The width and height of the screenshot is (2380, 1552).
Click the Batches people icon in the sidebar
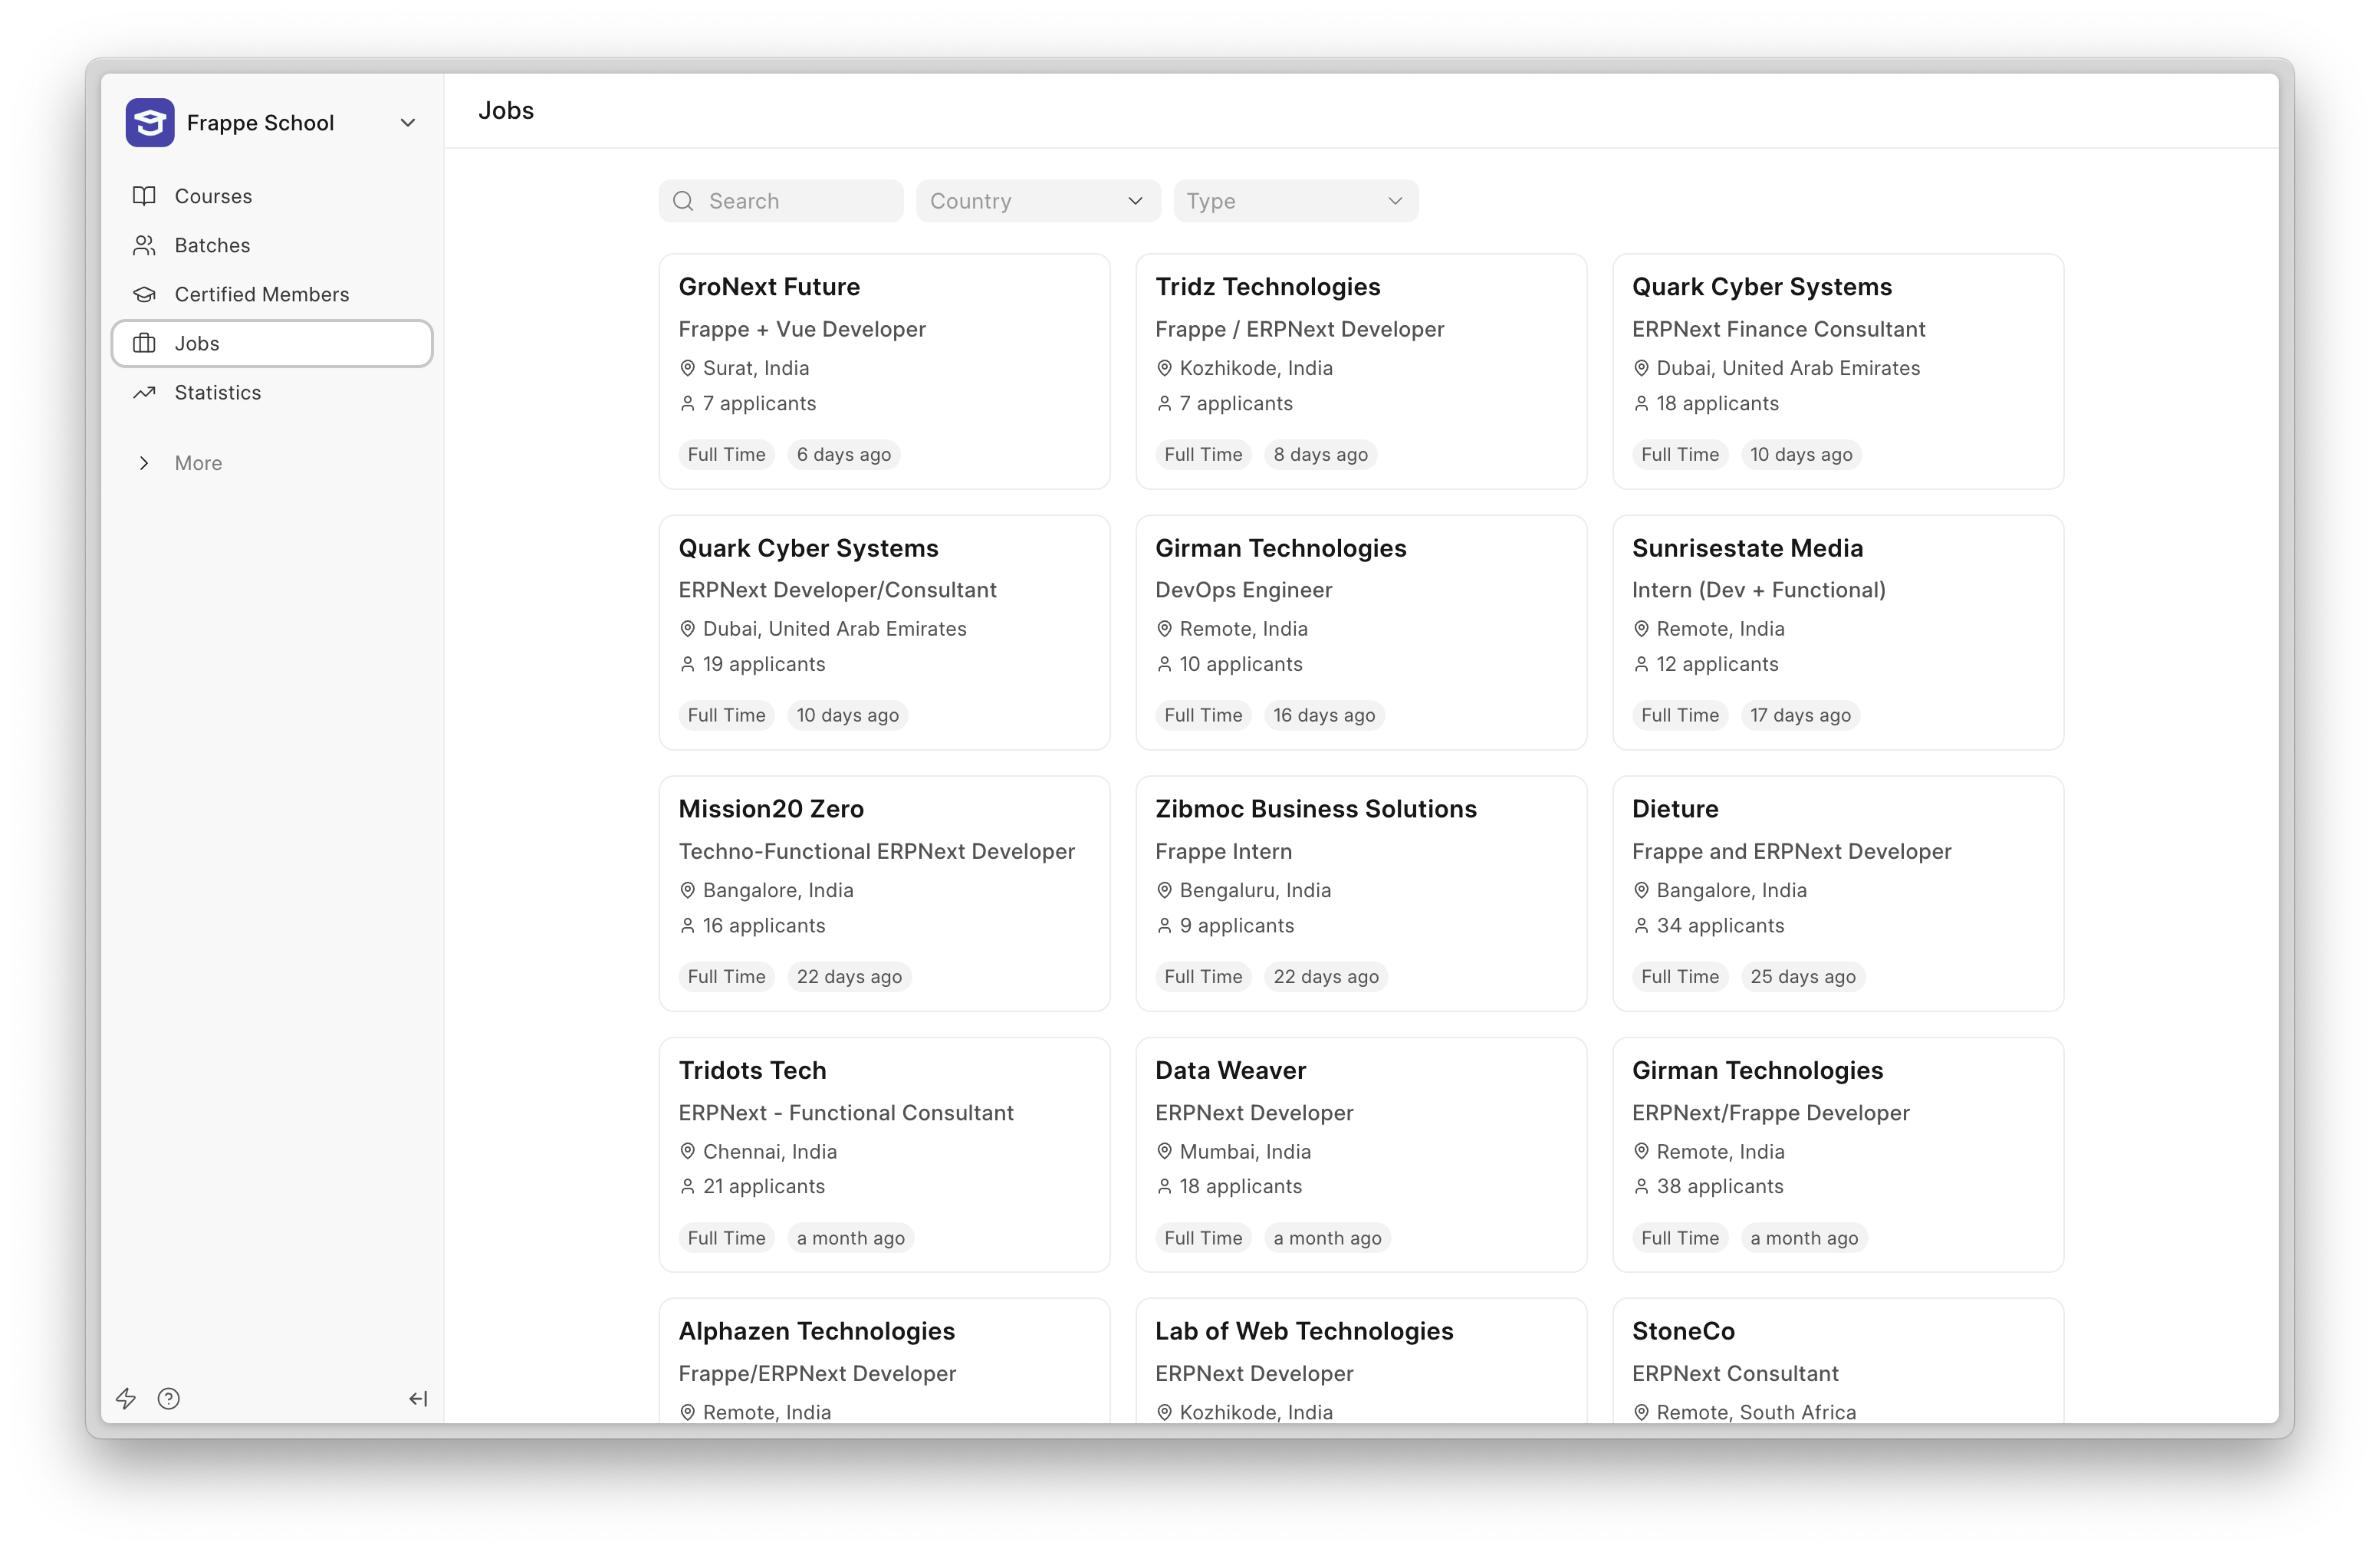(145, 245)
